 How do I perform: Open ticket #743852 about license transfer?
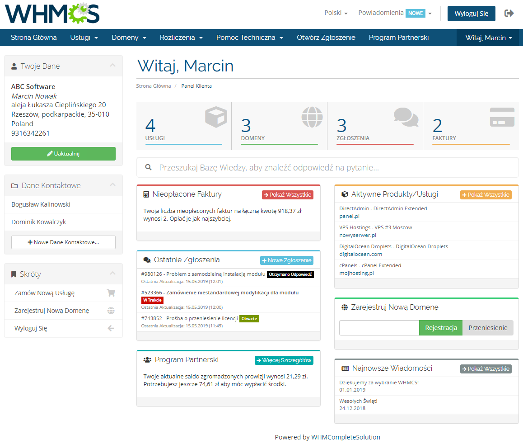(229, 322)
